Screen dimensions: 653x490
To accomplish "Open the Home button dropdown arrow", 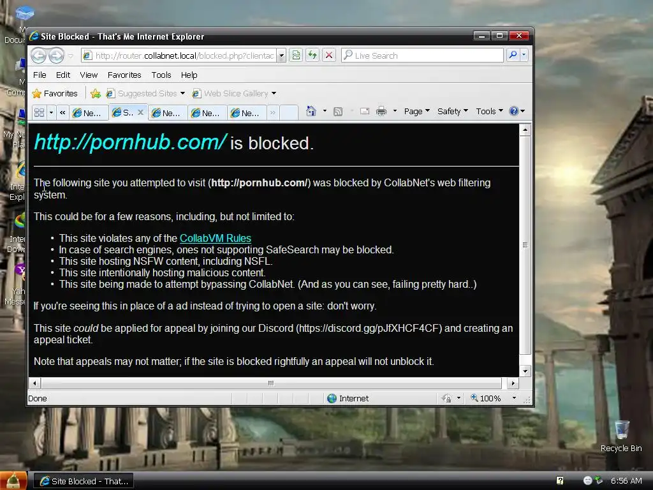I will 325,111.
